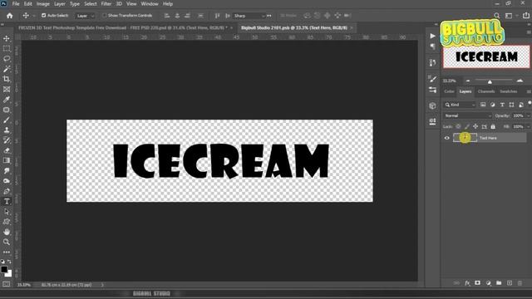
Task: Toggle filter for type layers
Action: (502, 105)
